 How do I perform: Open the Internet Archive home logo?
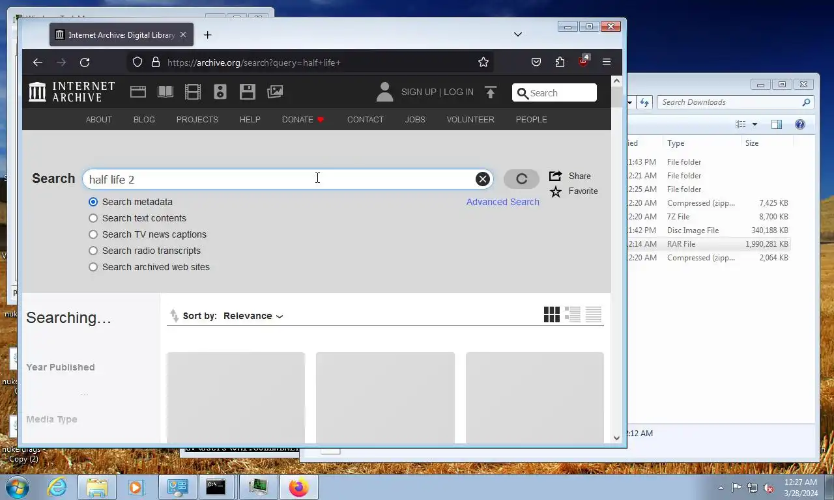pos(72,92)
